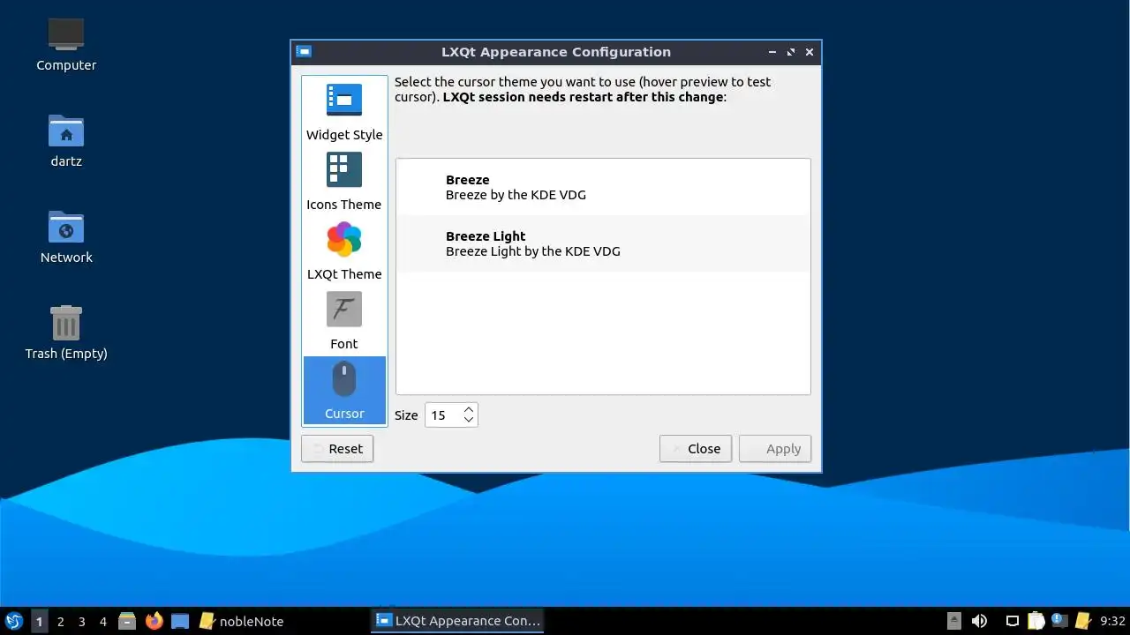Click the Close button in the dialog

(x=696, y=449)
